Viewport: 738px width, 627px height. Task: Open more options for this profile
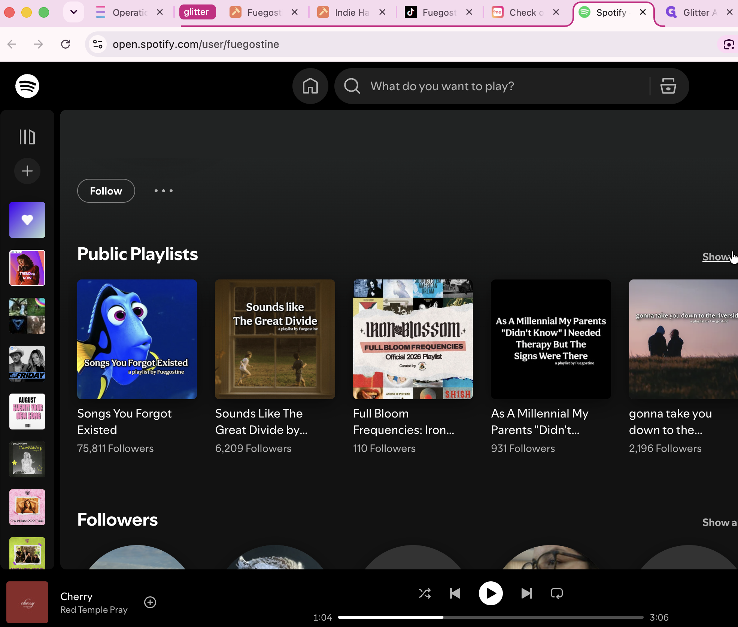point(164,191)
